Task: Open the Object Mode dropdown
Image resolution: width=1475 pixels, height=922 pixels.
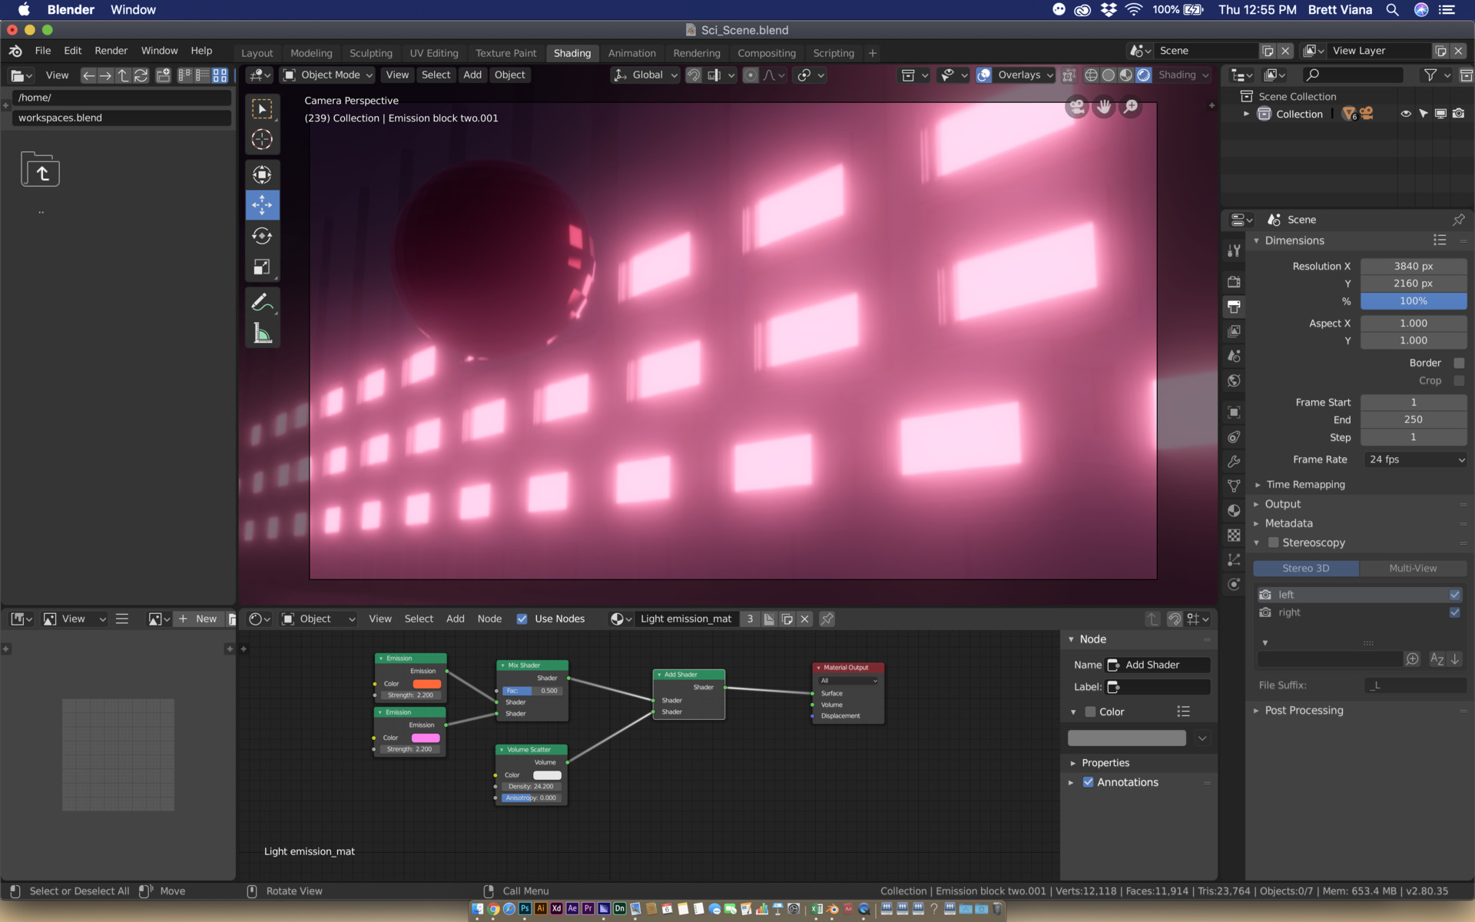Action: [x=328, y=75]
